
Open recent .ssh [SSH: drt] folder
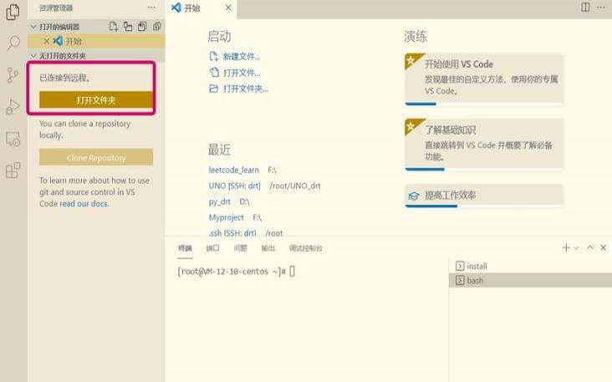[x=232, y=233]
